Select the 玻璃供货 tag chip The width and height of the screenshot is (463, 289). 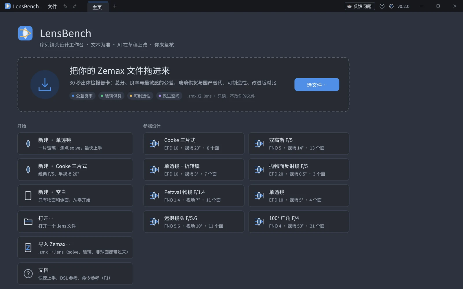click(111, 96)
